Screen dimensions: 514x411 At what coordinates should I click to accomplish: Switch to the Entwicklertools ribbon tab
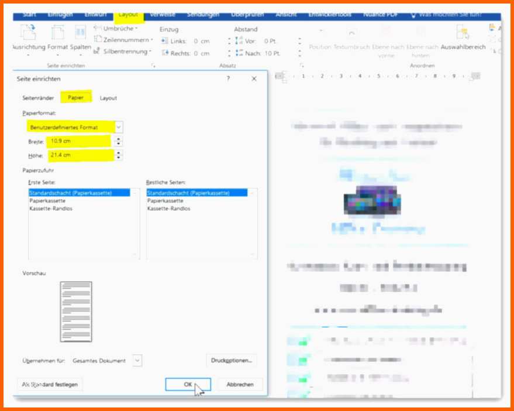tap(330, 15)
